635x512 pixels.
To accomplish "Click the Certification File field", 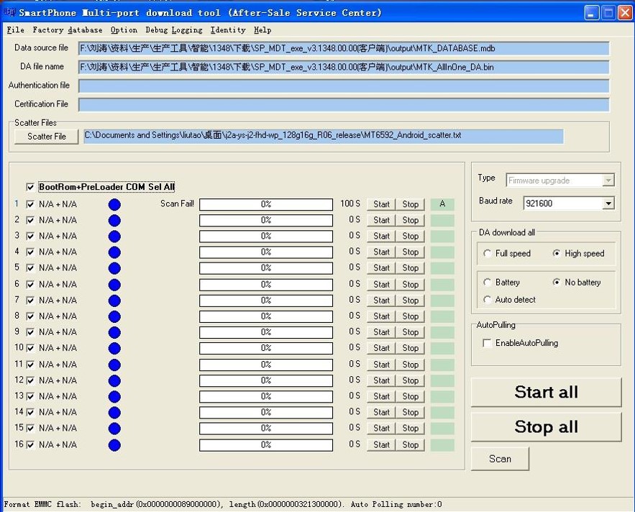I will (x=344, y=104).
